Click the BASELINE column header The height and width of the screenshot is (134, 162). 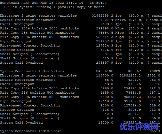point(105,71)
